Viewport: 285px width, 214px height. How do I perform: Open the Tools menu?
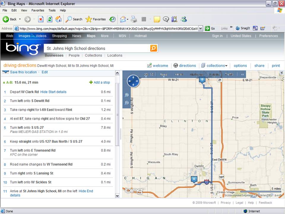(52, 10)
